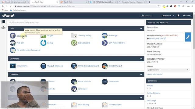This screenshot has width=195, height=109.
Task: Click the Directory Privacy text link
Action: pos(85,36)
